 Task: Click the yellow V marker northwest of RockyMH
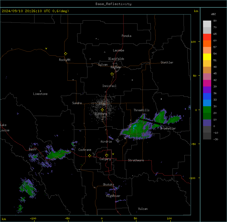click(46, 49)
